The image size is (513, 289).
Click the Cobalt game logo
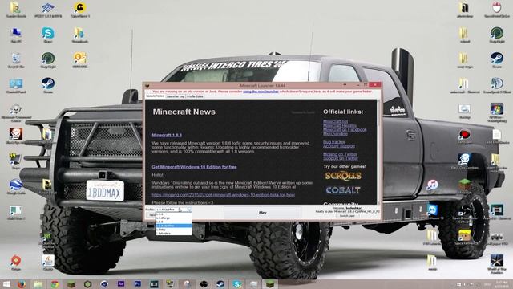coord(343,190)
